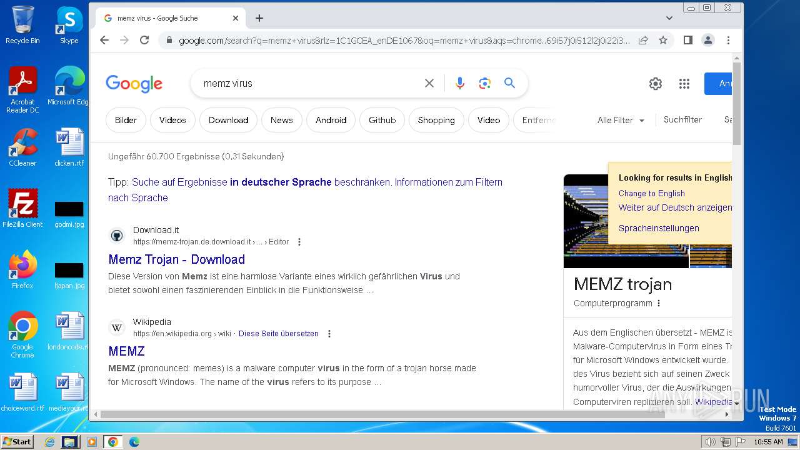Screen dimensions: 800x450
Task: Go back with Chrome back arrow
Action: pos(104,40)
